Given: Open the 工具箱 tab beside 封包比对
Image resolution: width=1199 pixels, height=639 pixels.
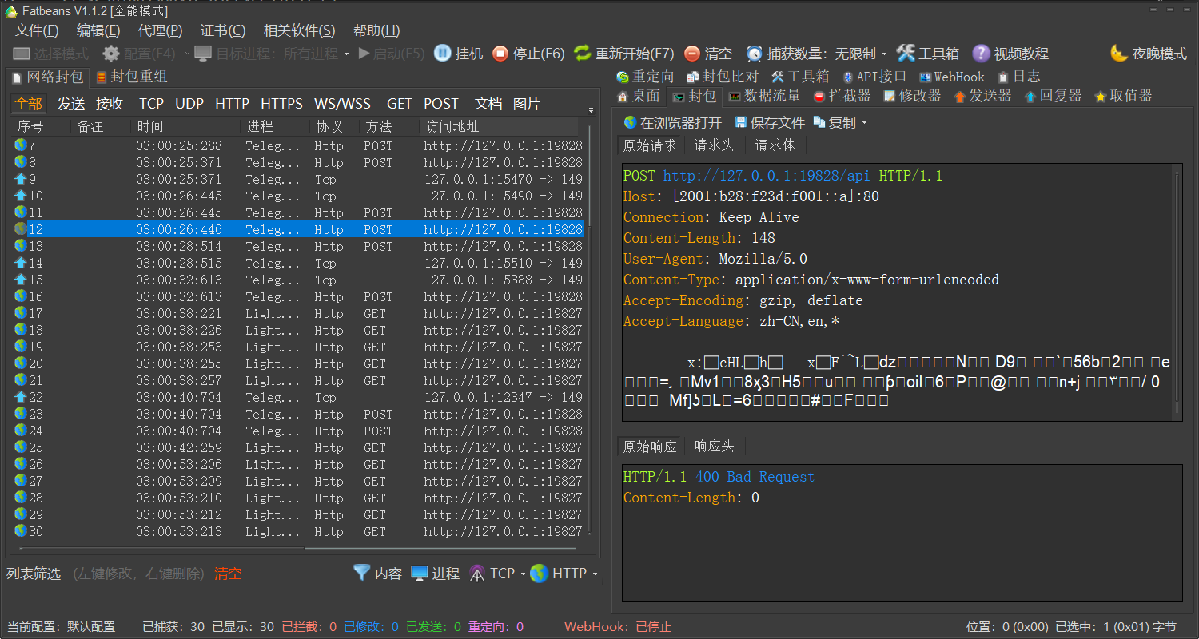Looking at the screenshot, I should (x=800, y=77).
